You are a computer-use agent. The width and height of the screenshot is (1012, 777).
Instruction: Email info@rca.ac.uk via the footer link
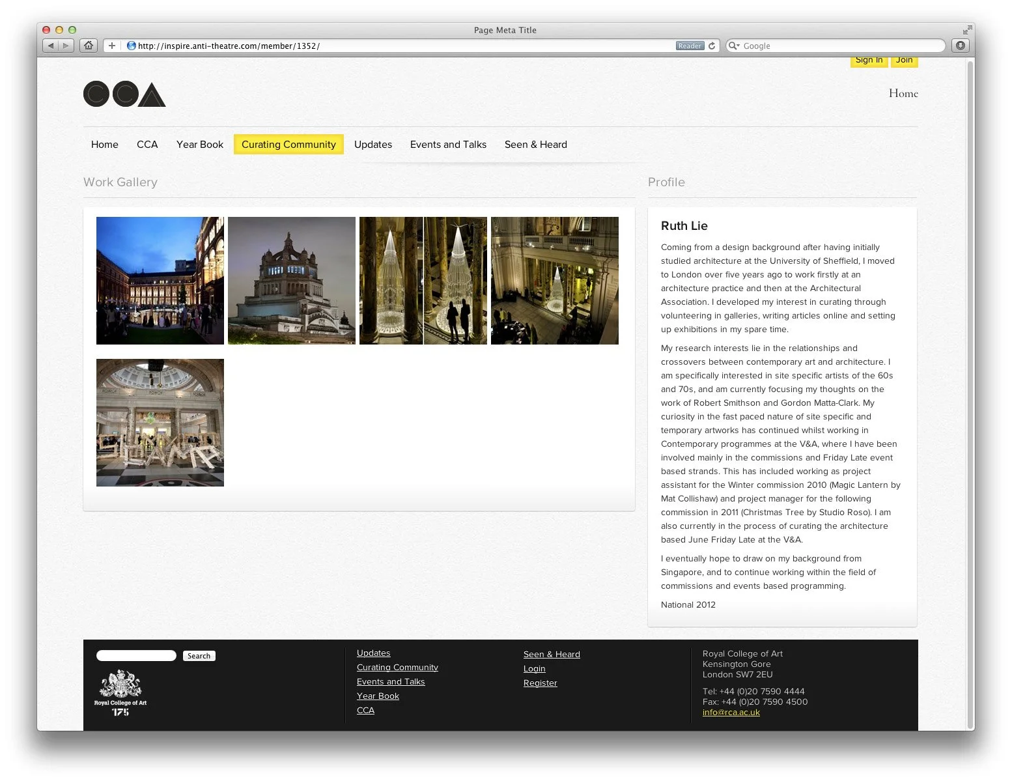tap(731, 713)
